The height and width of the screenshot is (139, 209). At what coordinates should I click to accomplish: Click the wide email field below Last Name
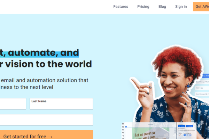(46, 120)
